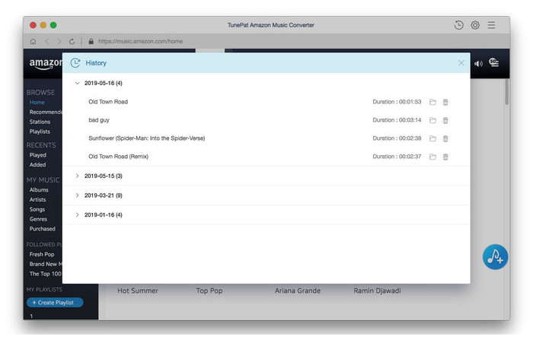This screenshot has width=533, height=349.
Task: Open folder for Sunflower track
Action: [432, 138]
